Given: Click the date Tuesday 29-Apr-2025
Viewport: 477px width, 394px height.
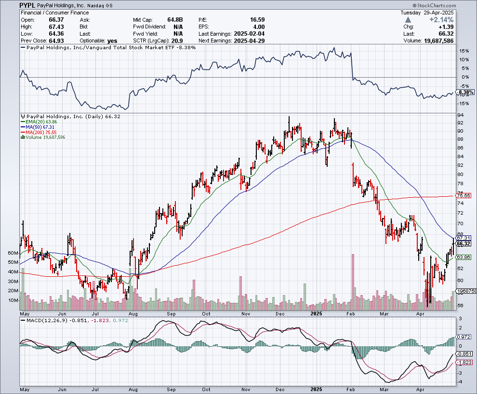Looking at the screenshot, I should click(427, 13).
